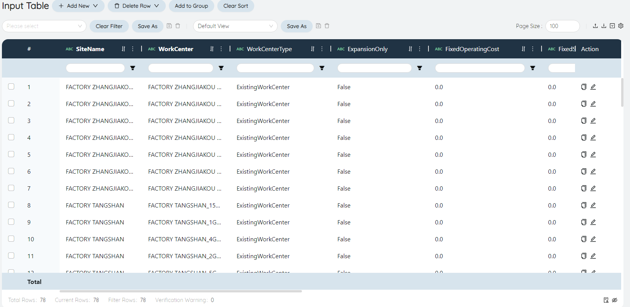Click the Clear Filter button
The image size is (630, 307).
pos(109,26)
